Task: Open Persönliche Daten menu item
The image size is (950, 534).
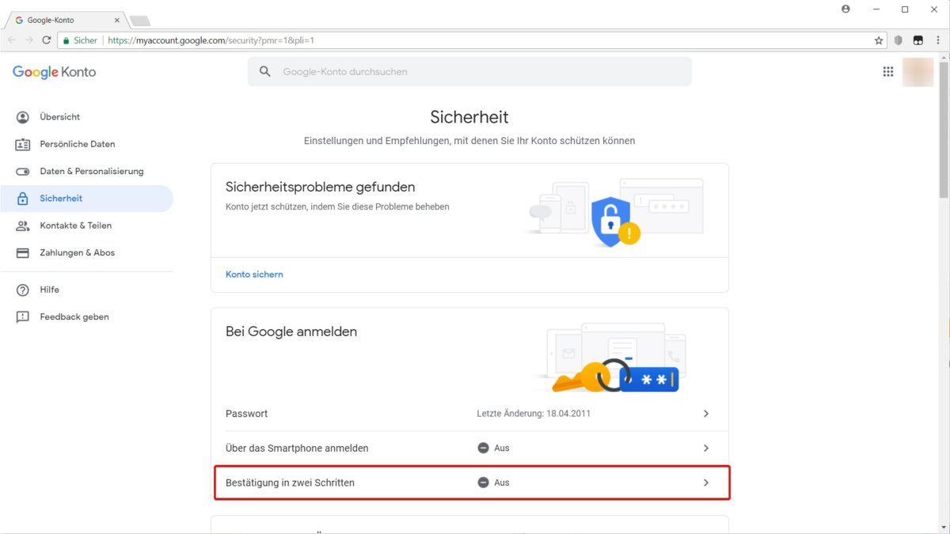Action: point(78,144)
